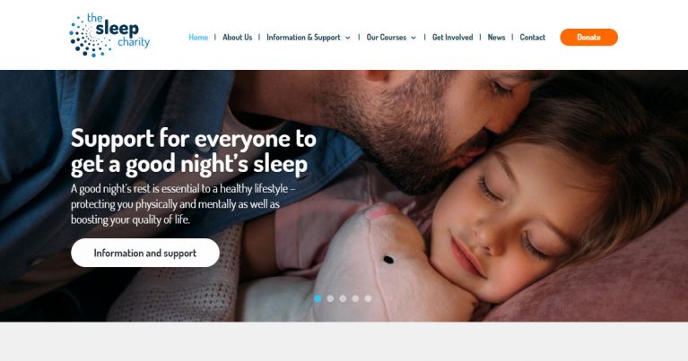Switch to the third carousel slide dot

click(x=343, y=298)
